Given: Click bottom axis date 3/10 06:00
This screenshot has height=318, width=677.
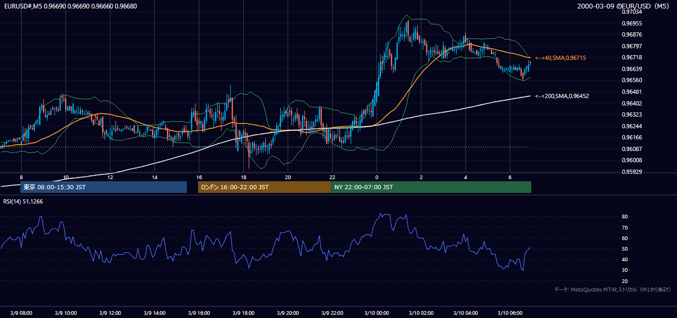Looking at the screenshot, I should coord(510,313).
